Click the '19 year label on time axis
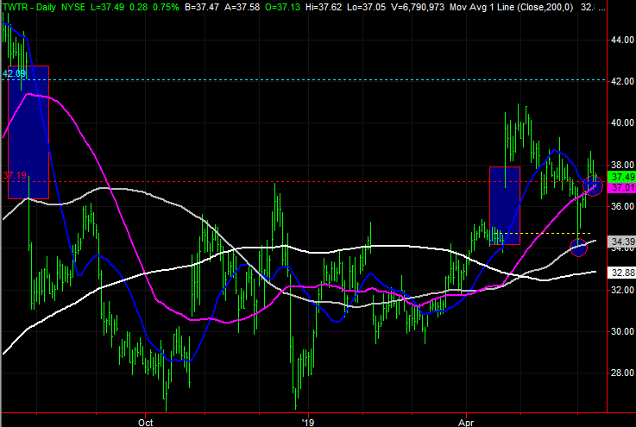636x427 pixels. click(x=306, y=422)
